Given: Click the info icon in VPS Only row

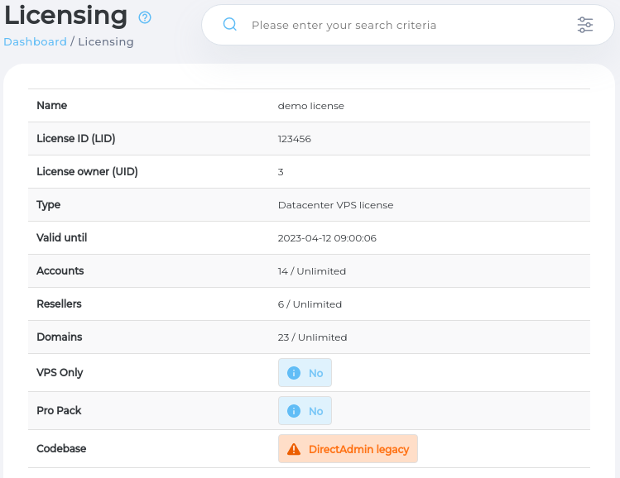Looking at the screenshot, I should [293, 373].
